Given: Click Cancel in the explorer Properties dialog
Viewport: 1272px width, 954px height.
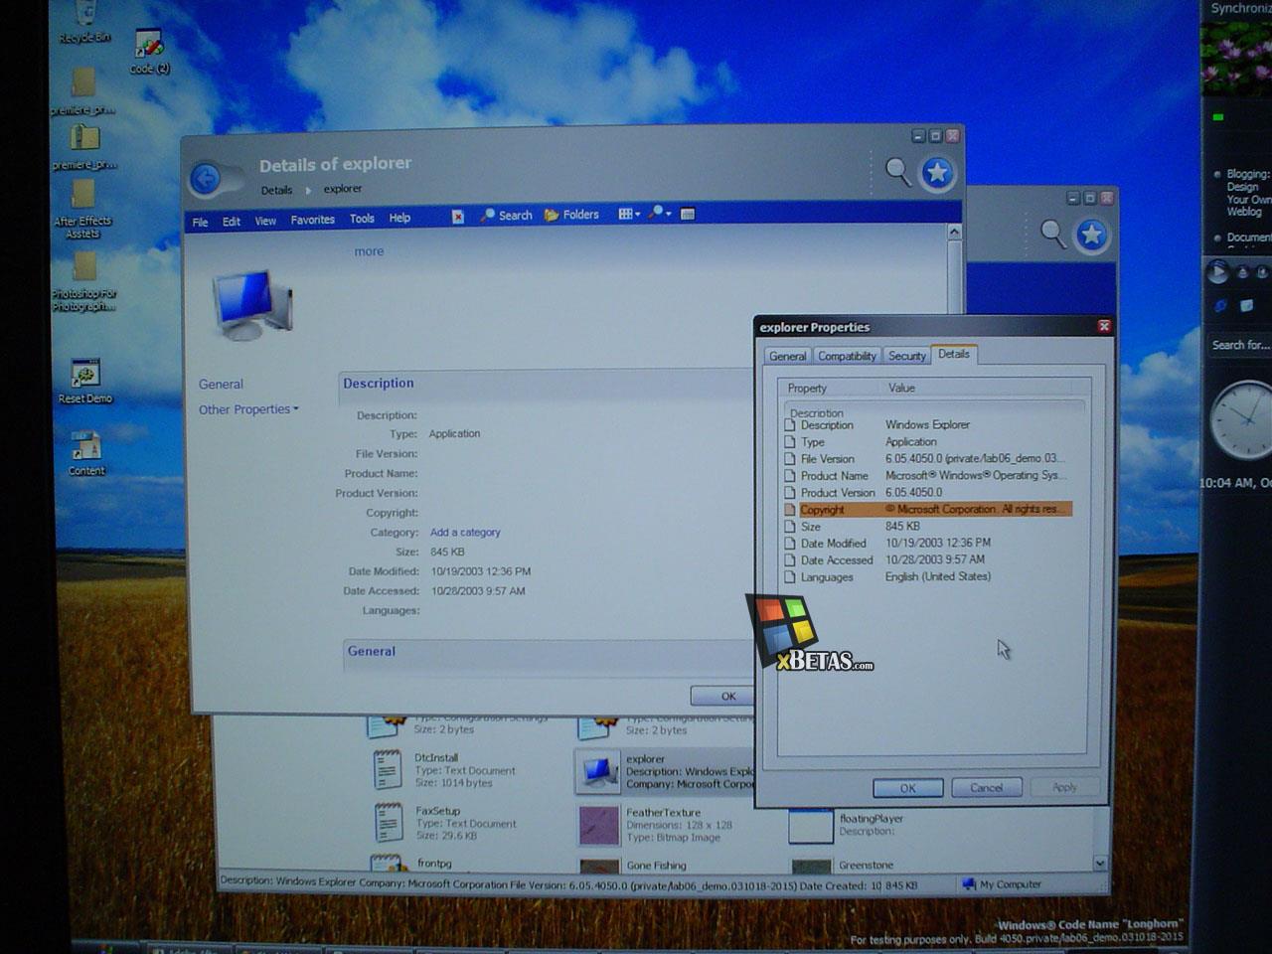Looking at the screenshot, I should tap(986, 788).
